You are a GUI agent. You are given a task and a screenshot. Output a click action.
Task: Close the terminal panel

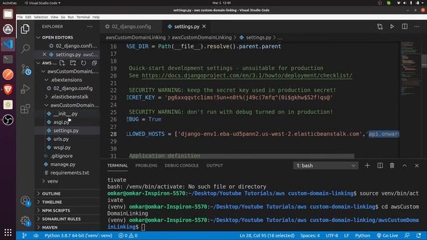pos(416,165)
